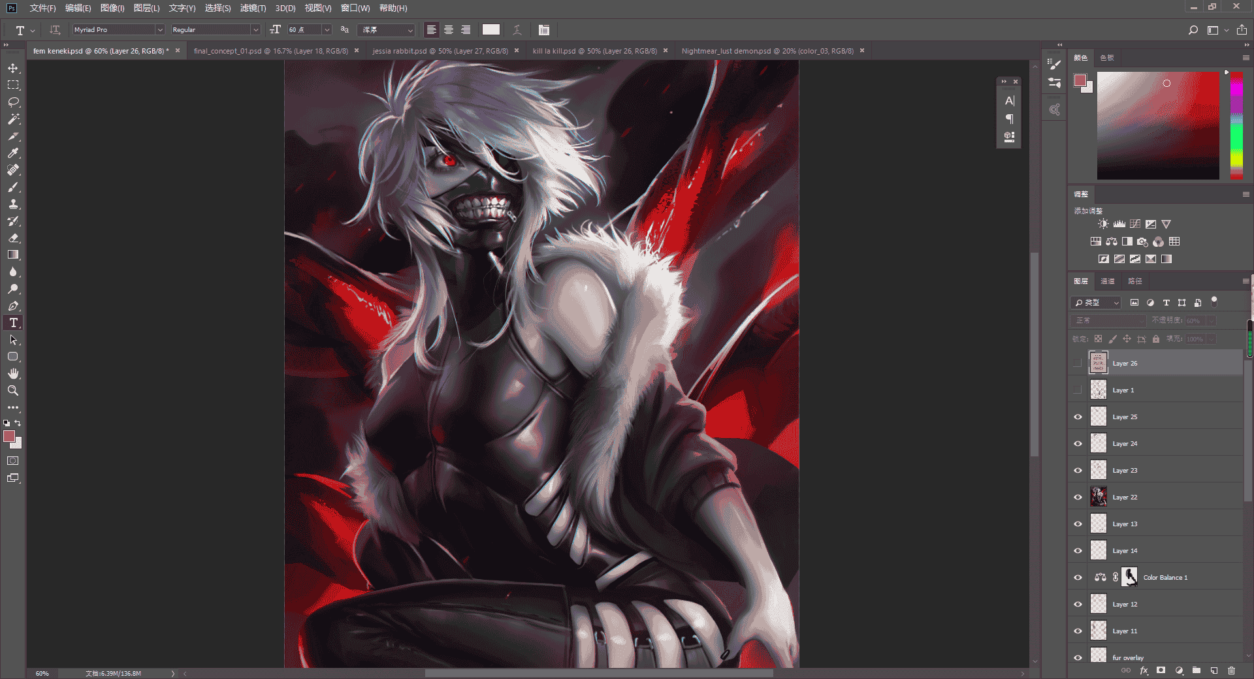Switch to jessia rabbit.psd tab
This screenshot has width=1254, height=679.
(440, 51)
